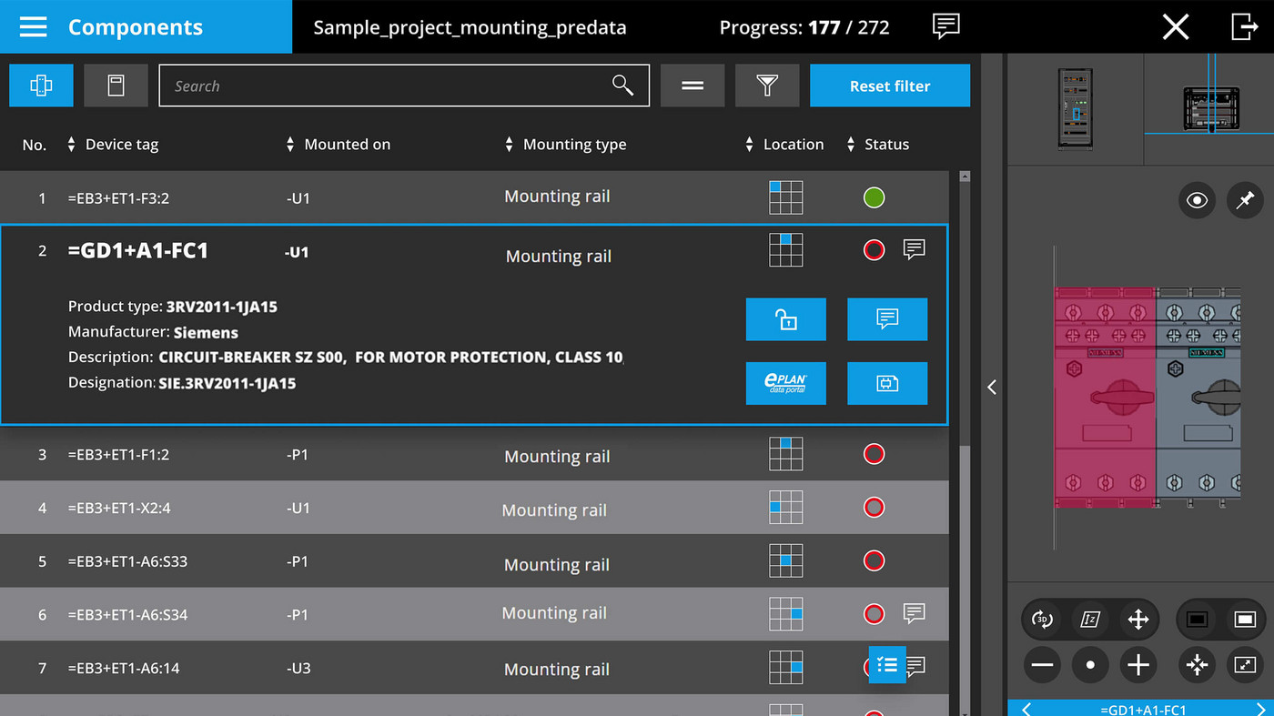Screen dimensions: 1274x716
Task: Toggle status circle for =EB3+ET1-X2:4 row
Action: [874, 508]
